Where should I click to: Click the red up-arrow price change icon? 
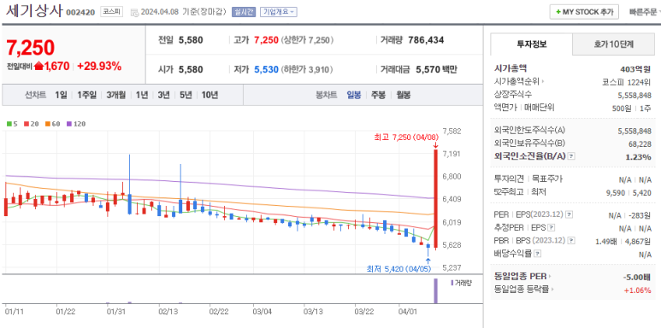pos(38,66)
